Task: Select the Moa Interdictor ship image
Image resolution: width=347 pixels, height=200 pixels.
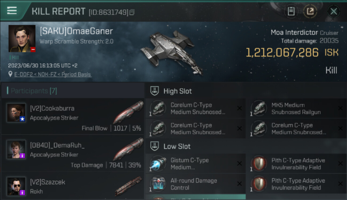Action: click(x=171, y=52)
